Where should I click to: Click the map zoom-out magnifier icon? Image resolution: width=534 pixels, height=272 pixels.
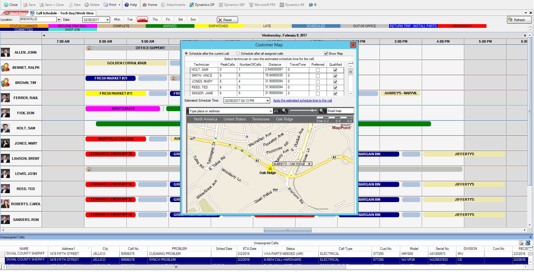pos(284,111)
